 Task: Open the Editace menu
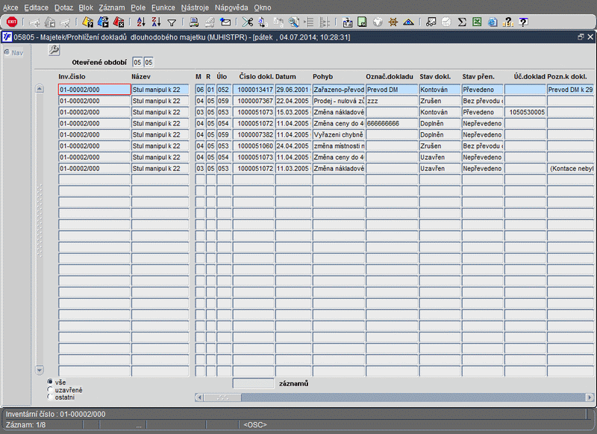click(x=36, y=7)
